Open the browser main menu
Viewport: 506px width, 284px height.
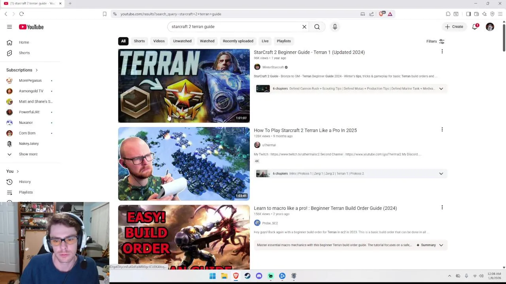point(500,14)
